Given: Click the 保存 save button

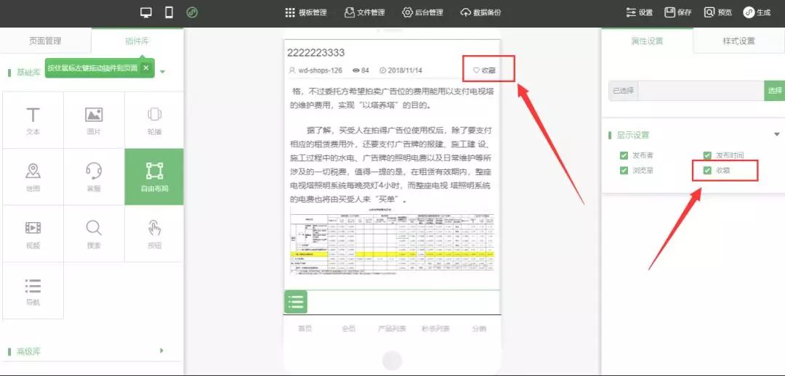Looking at the screenshot, I should pos(678,12).
